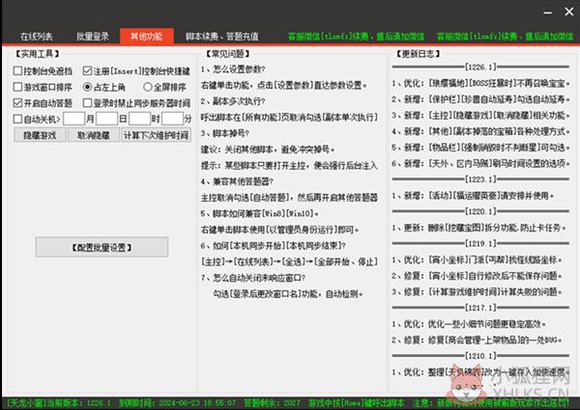Viewport: 580px width, 410px height.
Task: Click the [1219.1] version header
Action: point(480,243)
